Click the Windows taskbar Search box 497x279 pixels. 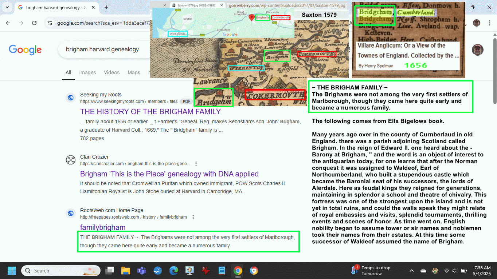click(61, 271)
